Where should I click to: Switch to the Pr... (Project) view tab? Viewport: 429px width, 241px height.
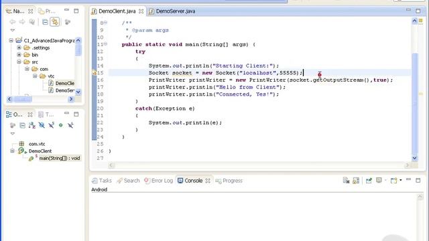pyautogui.click(x=47, y=11)
